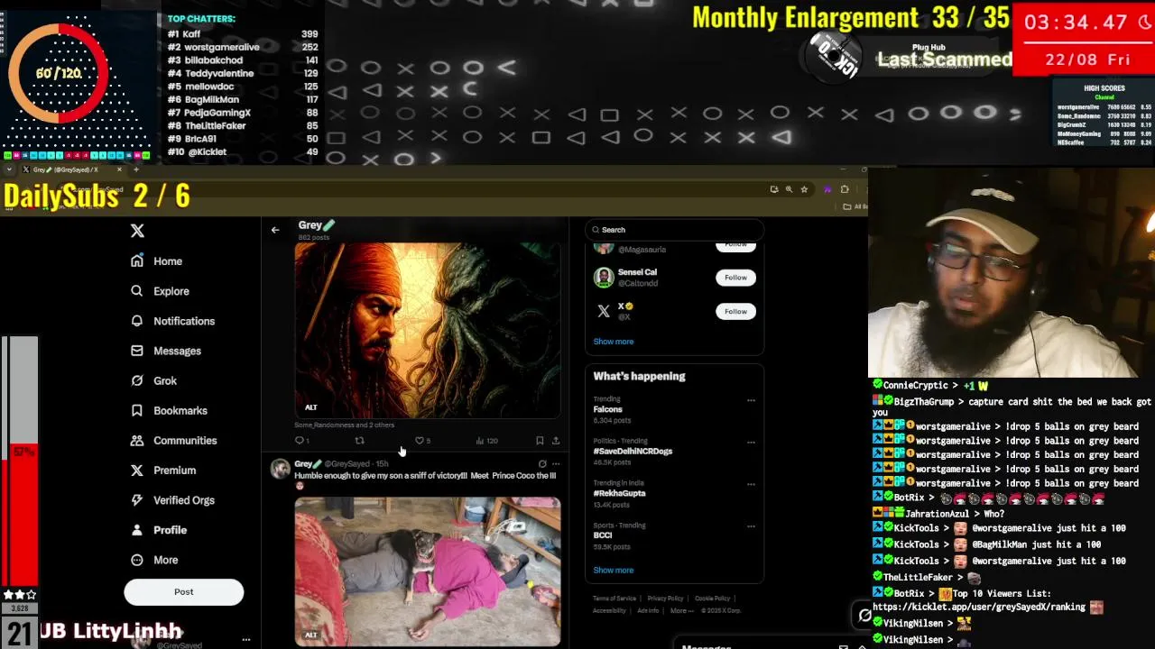Click the back arrow beside Grey's name
Screen dimensions: 1155x649
click(275, 230)
